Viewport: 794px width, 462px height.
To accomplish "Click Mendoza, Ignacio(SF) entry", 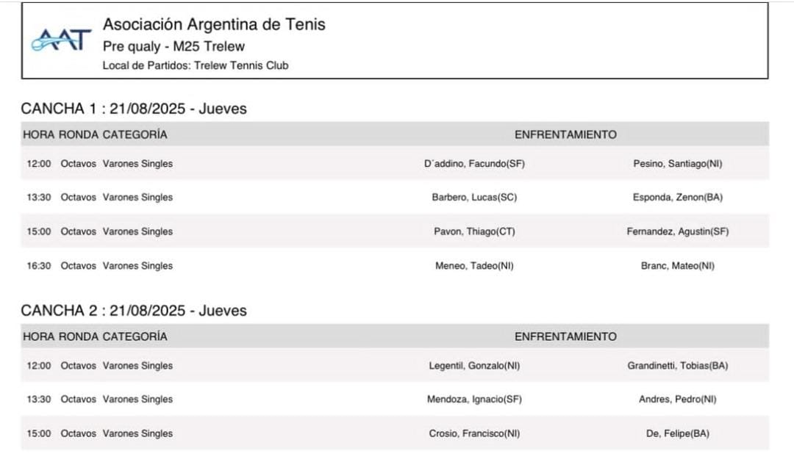I will point(474,400).
